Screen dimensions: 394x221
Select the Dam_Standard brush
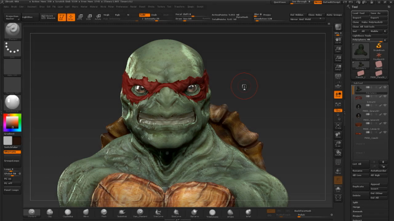tap(140, 213)
